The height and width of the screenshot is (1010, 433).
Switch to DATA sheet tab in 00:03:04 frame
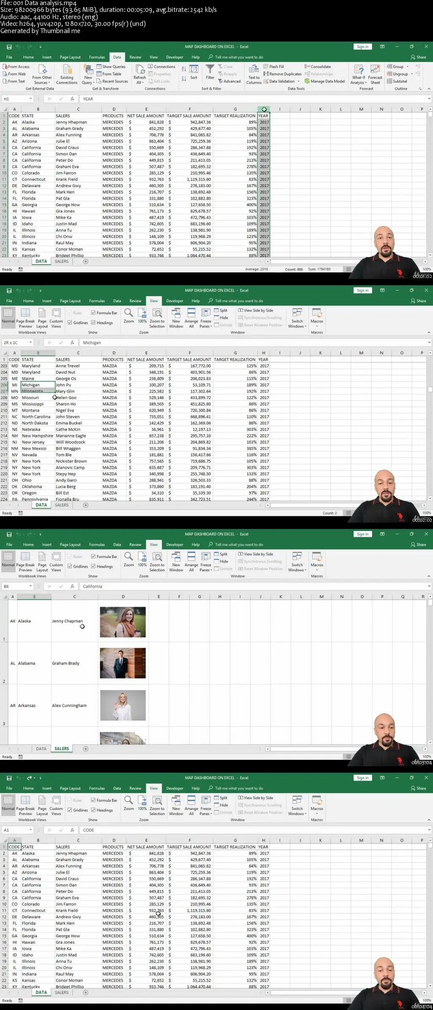coord(41,749)
